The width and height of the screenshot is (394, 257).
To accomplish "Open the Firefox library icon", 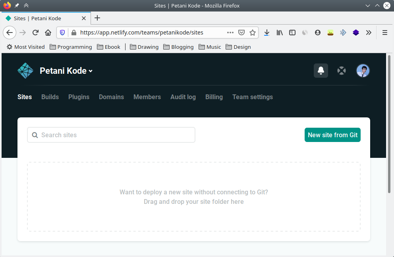I will point(279,33).
